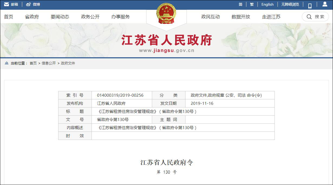Click breadcrumb link 政府文件
Image resolution: width=333 pixels, height=185 pixels.
pos(68,63)
